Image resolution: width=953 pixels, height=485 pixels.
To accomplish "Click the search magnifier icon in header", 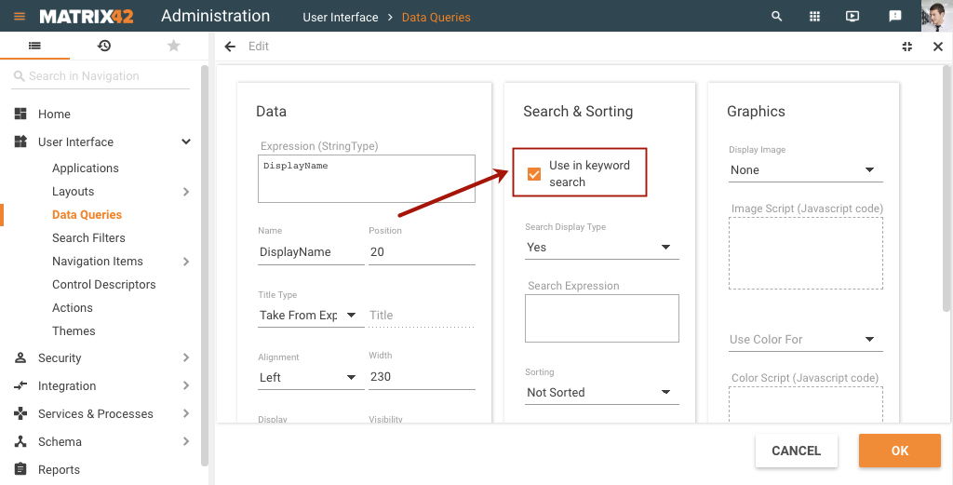I will 776,17.
